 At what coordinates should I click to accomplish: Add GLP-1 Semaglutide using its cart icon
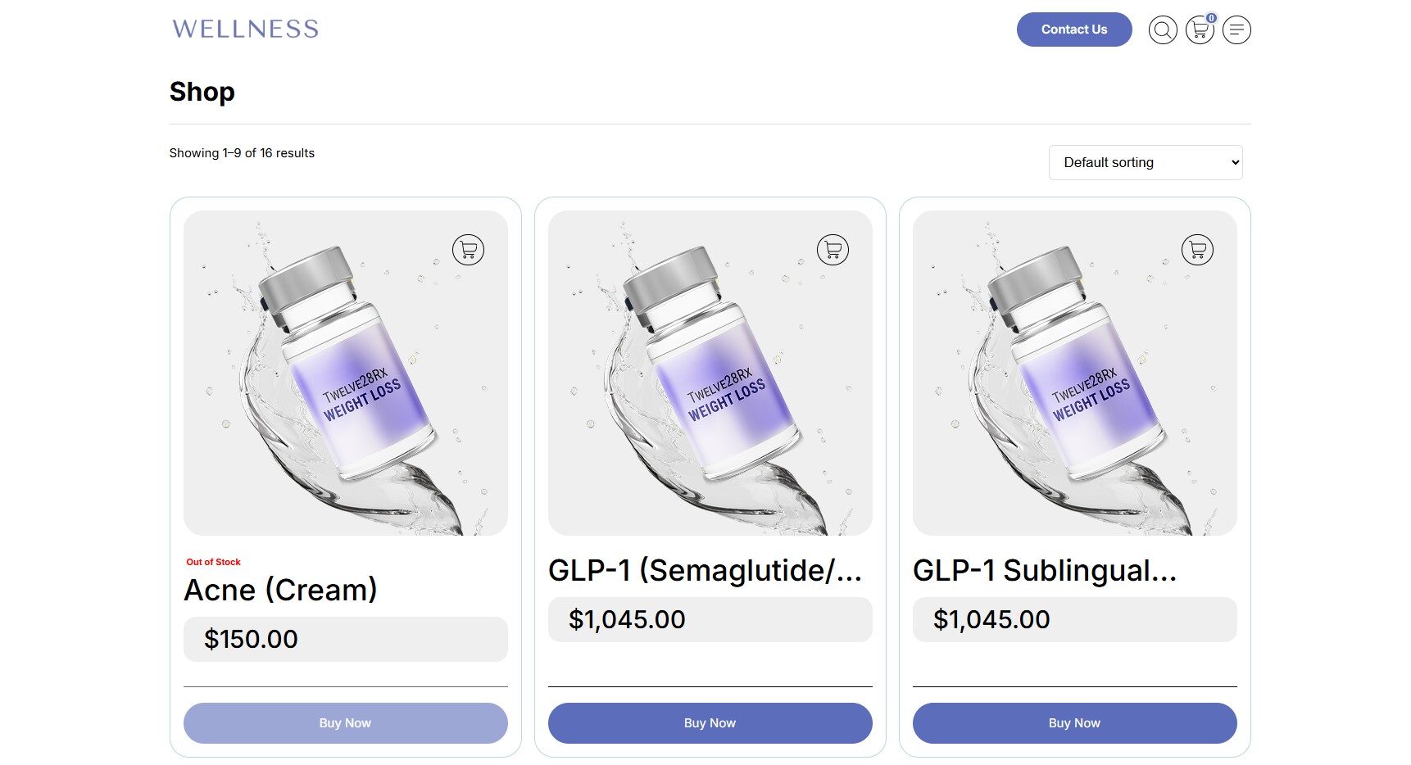[x=833, y=249]
